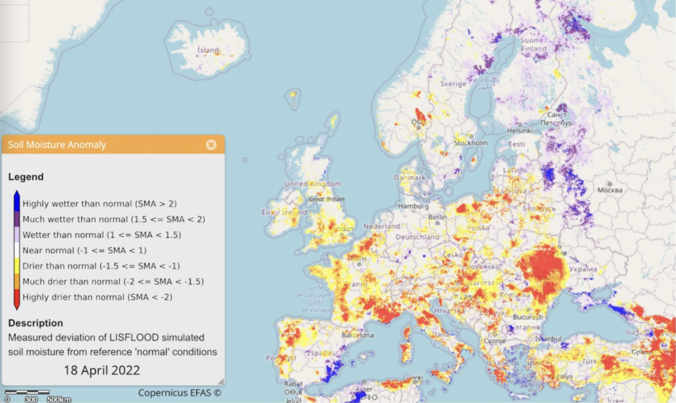
Task: Click the orange much drier legend swatch
Action: click(15, 281)
